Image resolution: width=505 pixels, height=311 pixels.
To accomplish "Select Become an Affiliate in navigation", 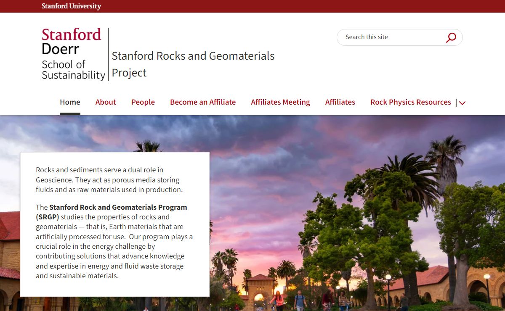I will click(x=203, y=102).
